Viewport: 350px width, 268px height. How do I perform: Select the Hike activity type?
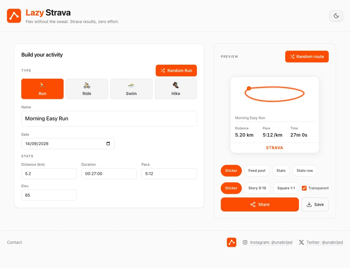tap(176, 89)
